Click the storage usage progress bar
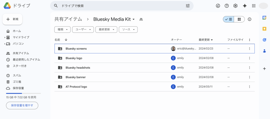The height and width of the screenshot is (119, 270). coord(23,93)
